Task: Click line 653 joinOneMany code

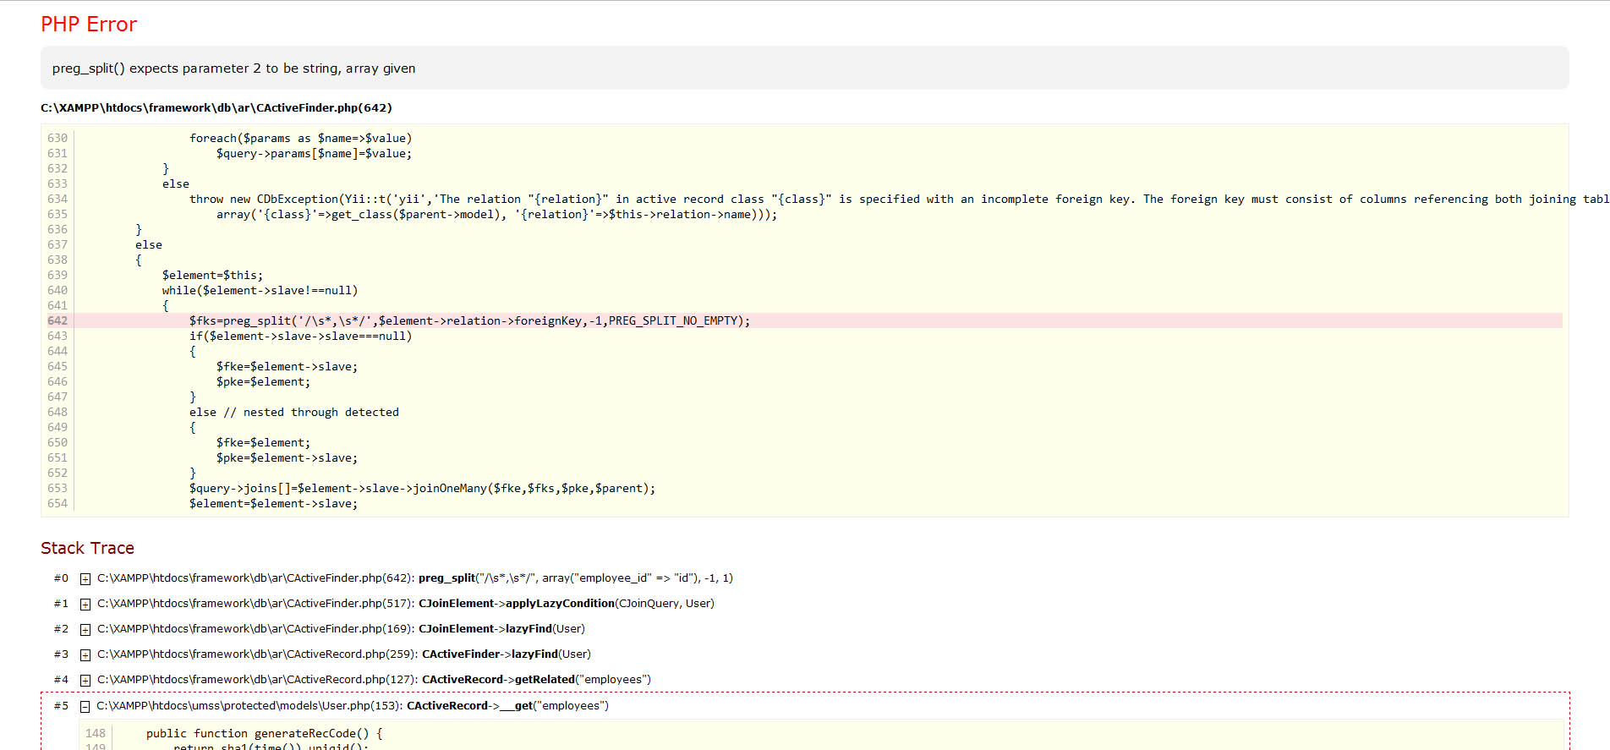Action: click(422, 489)
